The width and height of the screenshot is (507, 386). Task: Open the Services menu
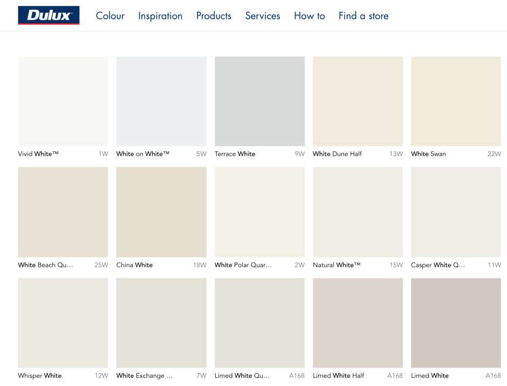[x=263, y=16]
